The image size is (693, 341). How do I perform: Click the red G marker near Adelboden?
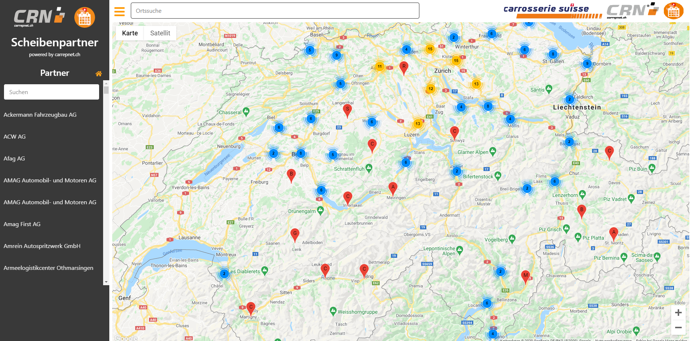(295, 234)
